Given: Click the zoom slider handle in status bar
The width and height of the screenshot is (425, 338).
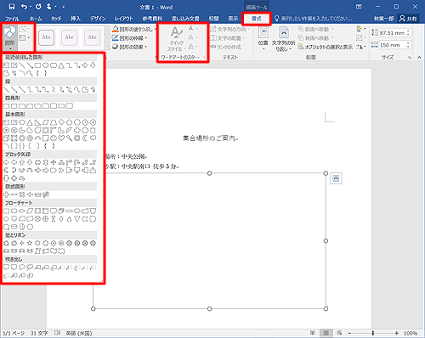Looking at the screenshot, I should [x=373, y=333].
